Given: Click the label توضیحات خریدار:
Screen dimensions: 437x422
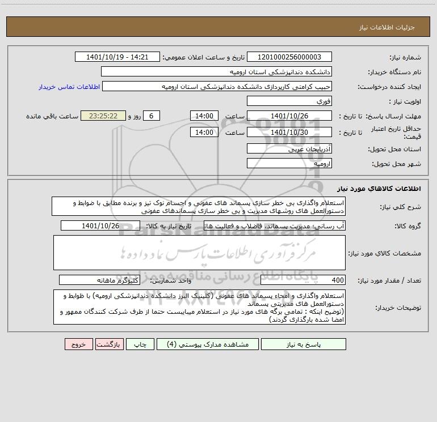Looking at the screenshot, I should coord(398,308).
